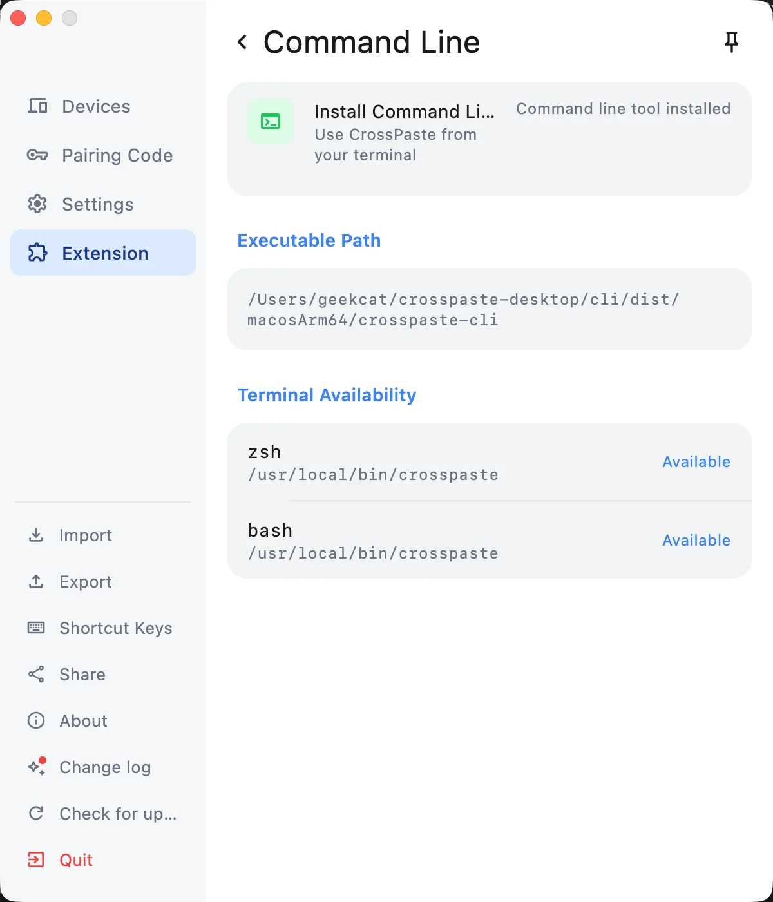This screenshot has height=902, width=773.
Task: Open Shortcut Keys
Action: coord(116,628)
